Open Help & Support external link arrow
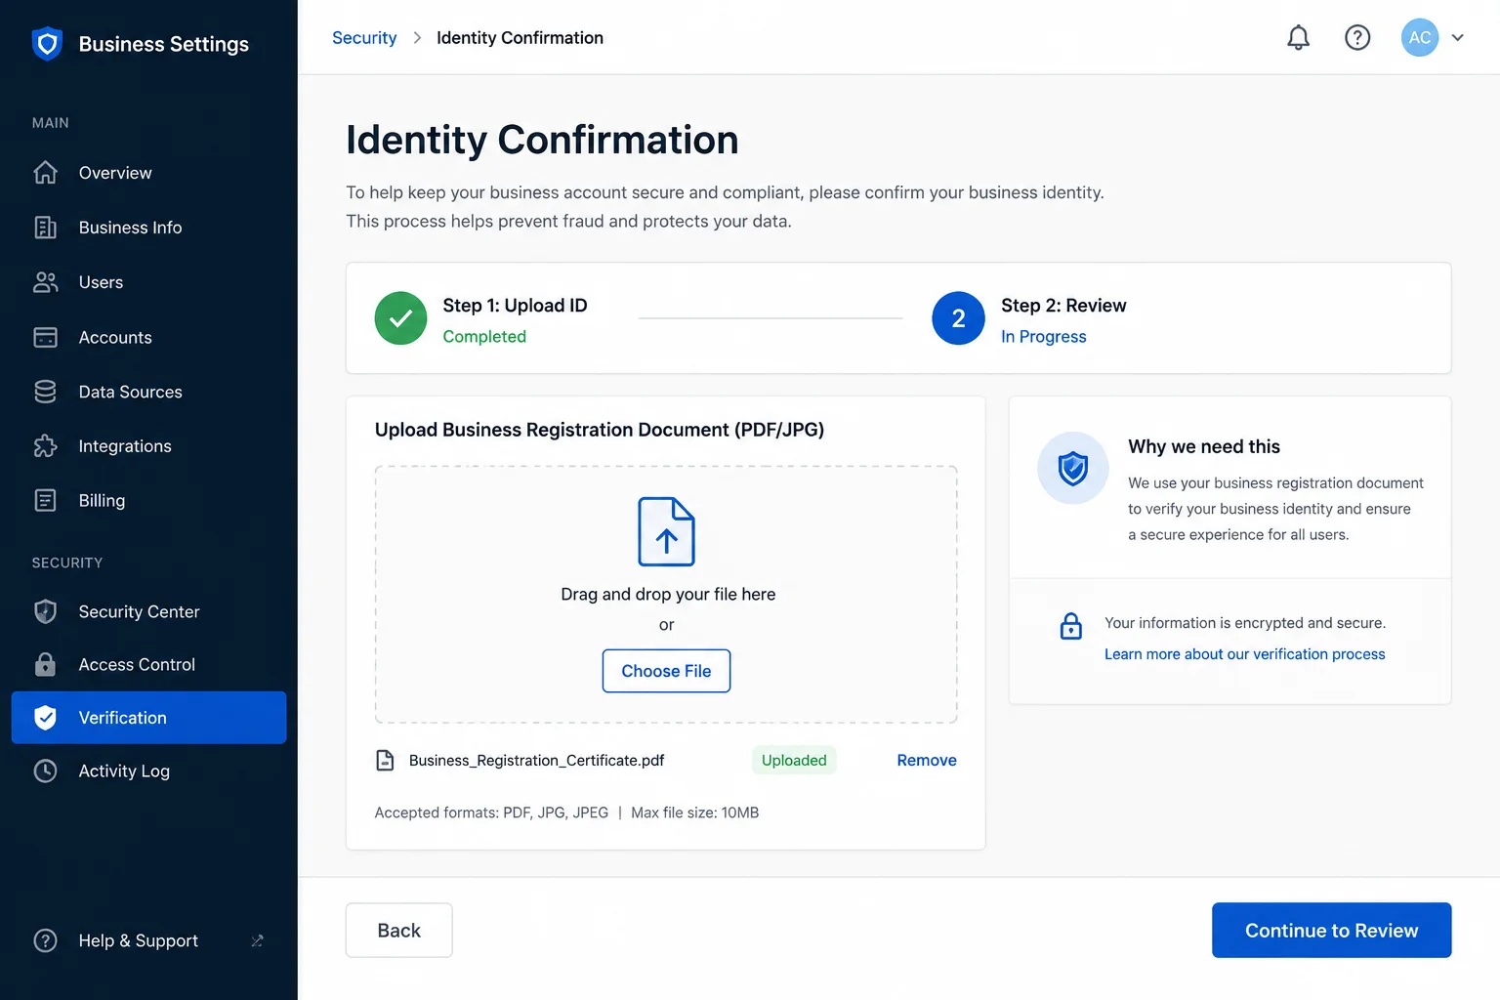Image resolution: width=1500 pixels, height=1000 pixels. pyautogui.click(x=257, y=940)
